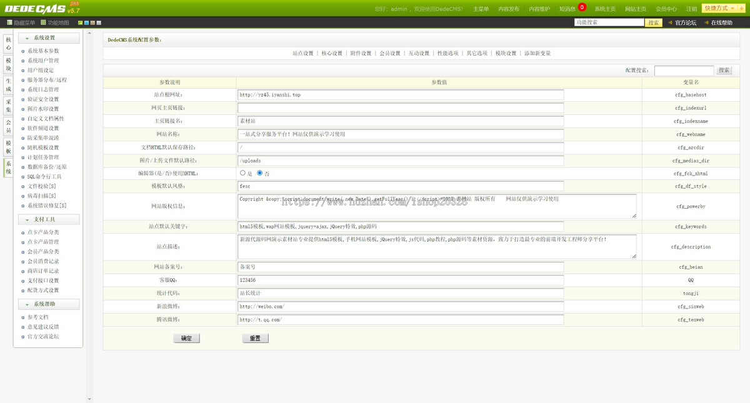Collapse the 系统设置 sidebar section
750x403 pixels.
[x=49, y=38]
